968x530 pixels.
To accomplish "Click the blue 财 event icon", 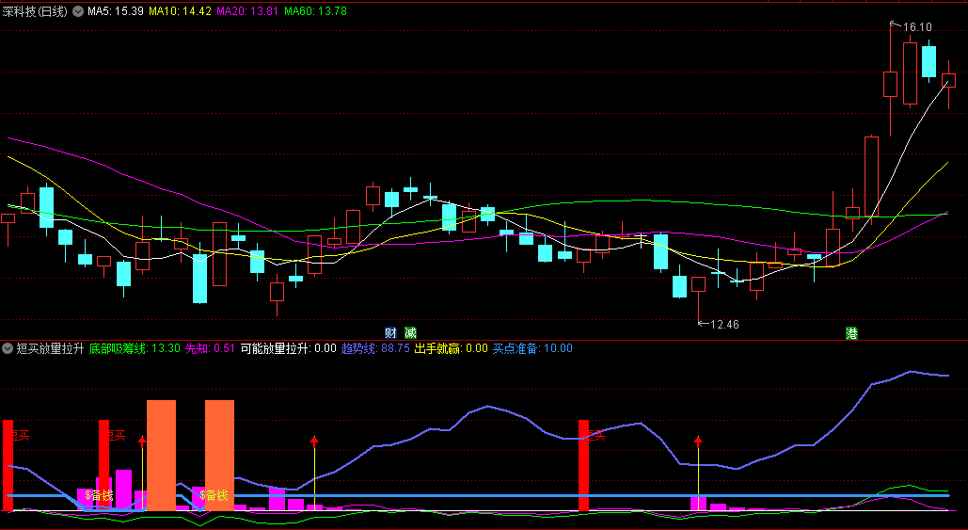I will click(390, 333).
